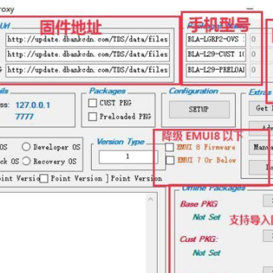This screenshot has height=273, width=273.
Task: Select the Recovery OS radio button
Action: click(26, 161)
